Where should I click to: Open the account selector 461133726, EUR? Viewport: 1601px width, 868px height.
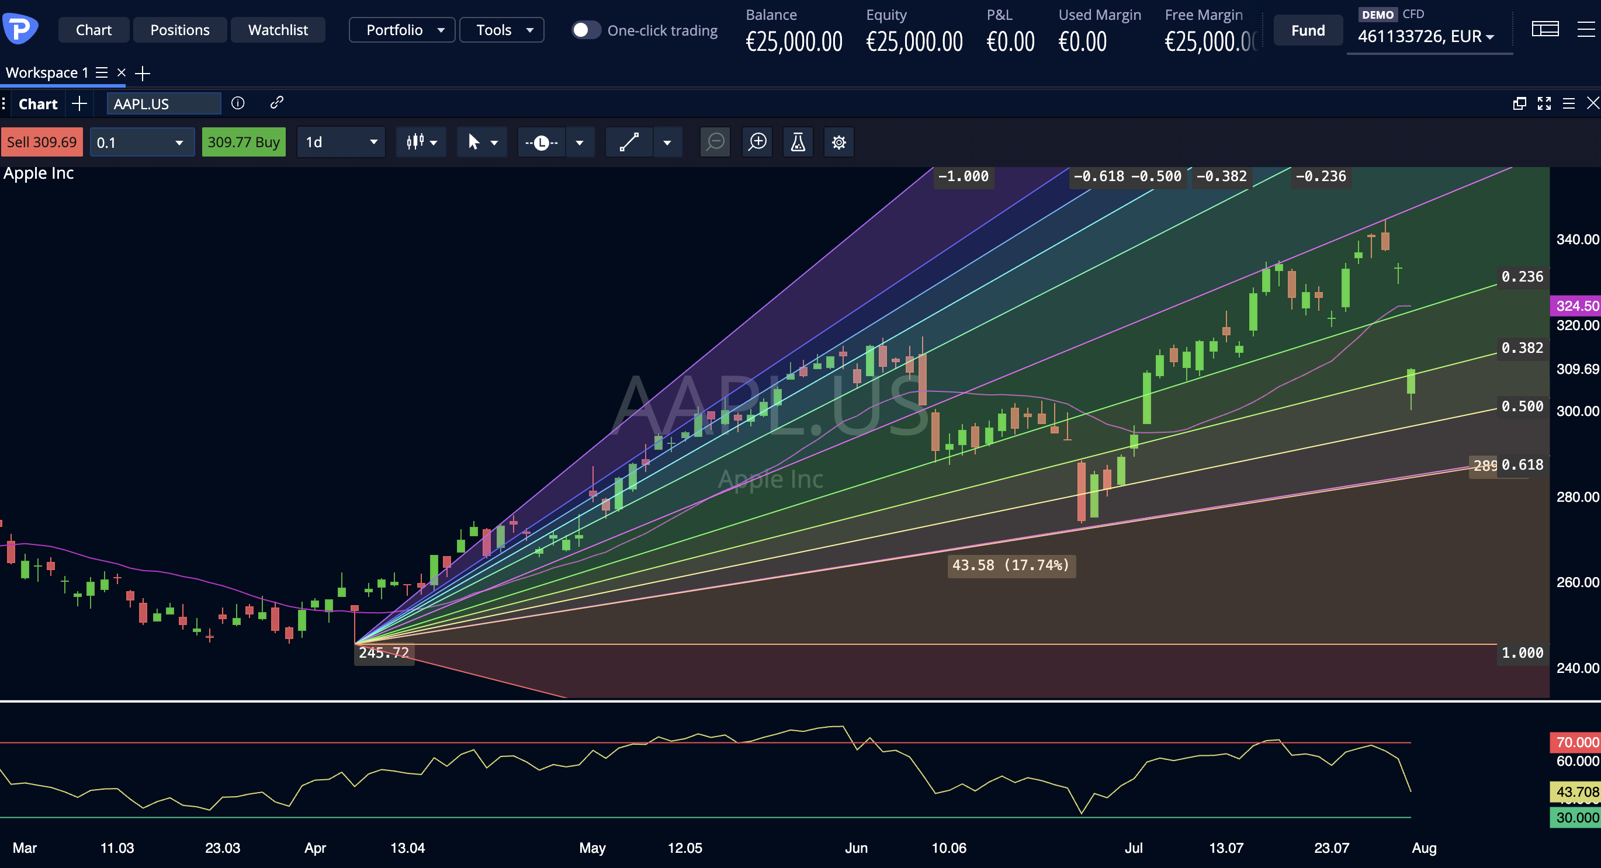(1426, 37)
